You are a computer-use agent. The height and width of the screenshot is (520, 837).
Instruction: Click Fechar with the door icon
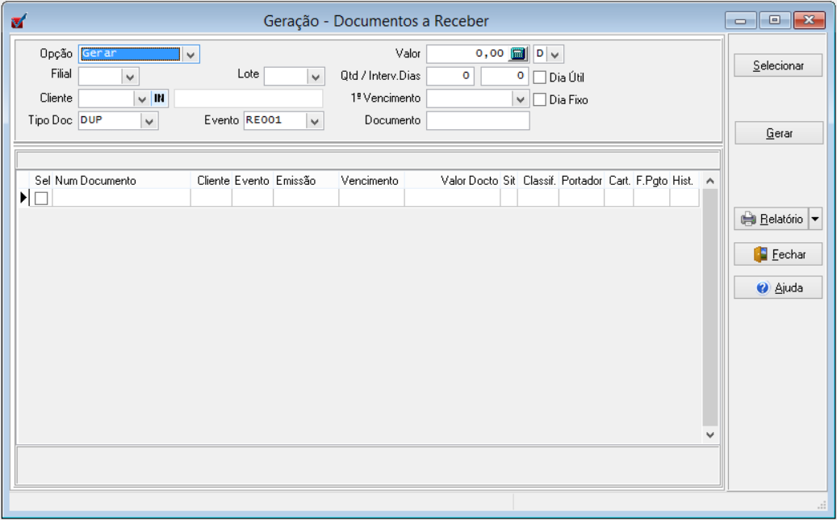click(x=778, y=254)
